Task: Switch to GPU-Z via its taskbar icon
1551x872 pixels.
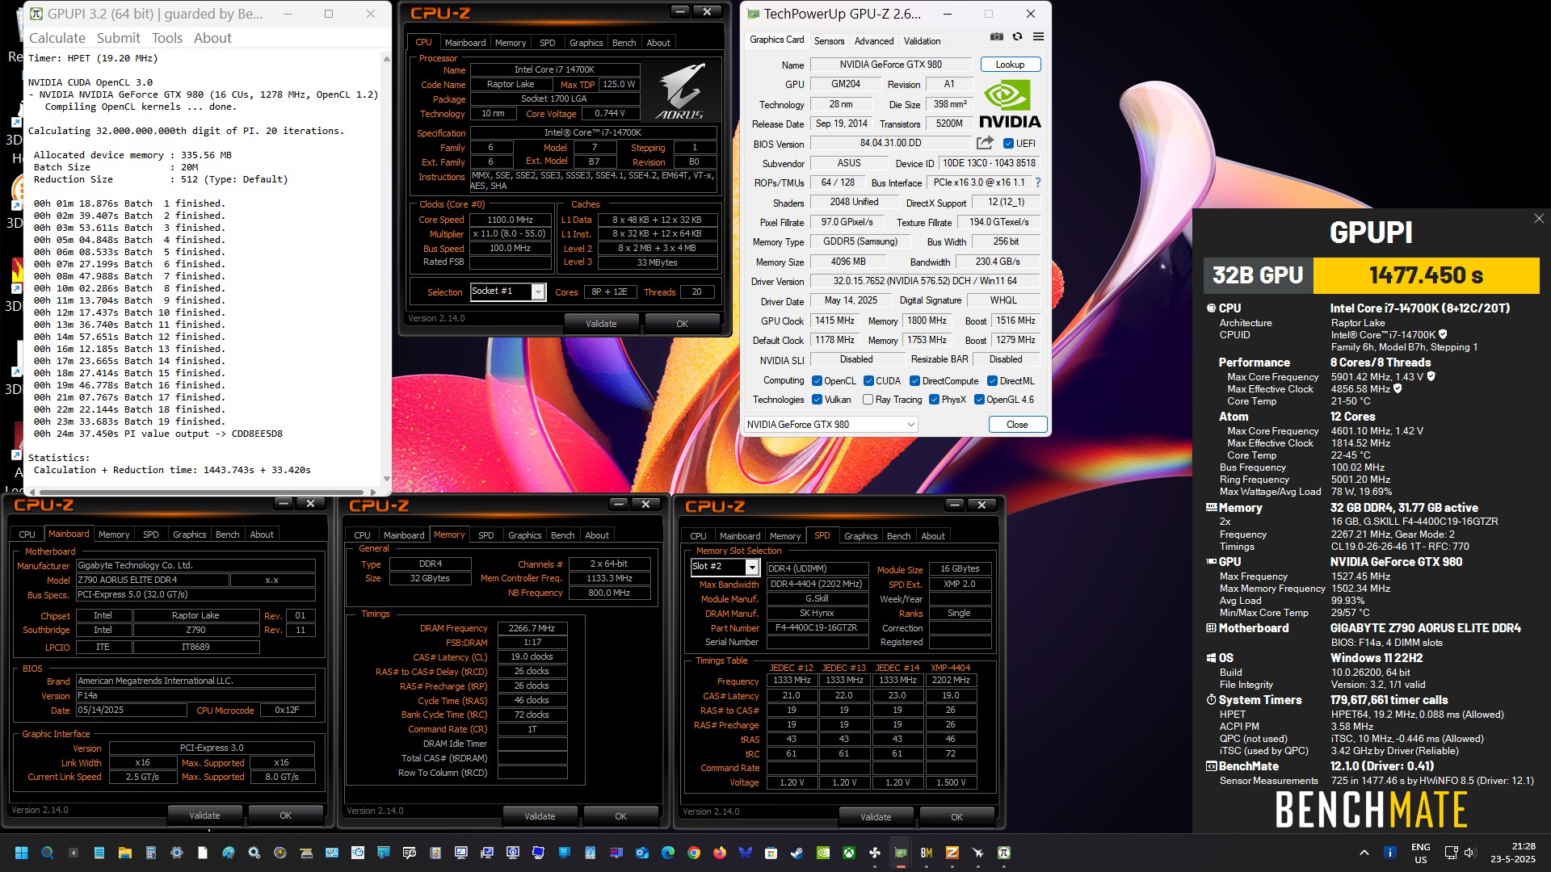Action: click(901, 853)
